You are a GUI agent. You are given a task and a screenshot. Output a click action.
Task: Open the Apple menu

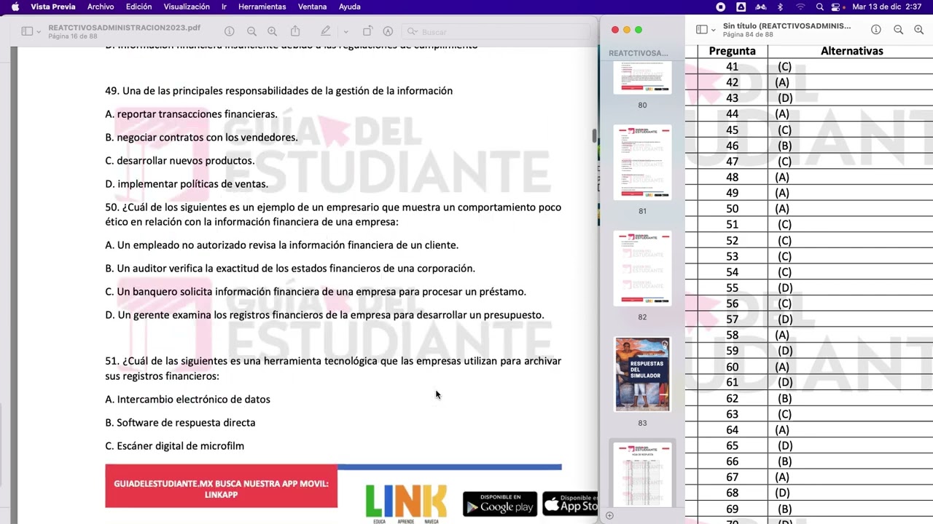coord(15,7)
